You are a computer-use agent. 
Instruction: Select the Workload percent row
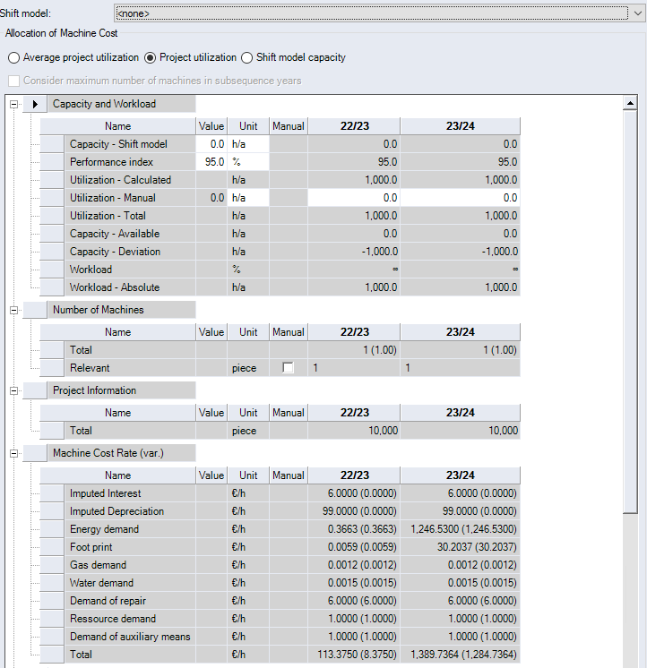280,270
